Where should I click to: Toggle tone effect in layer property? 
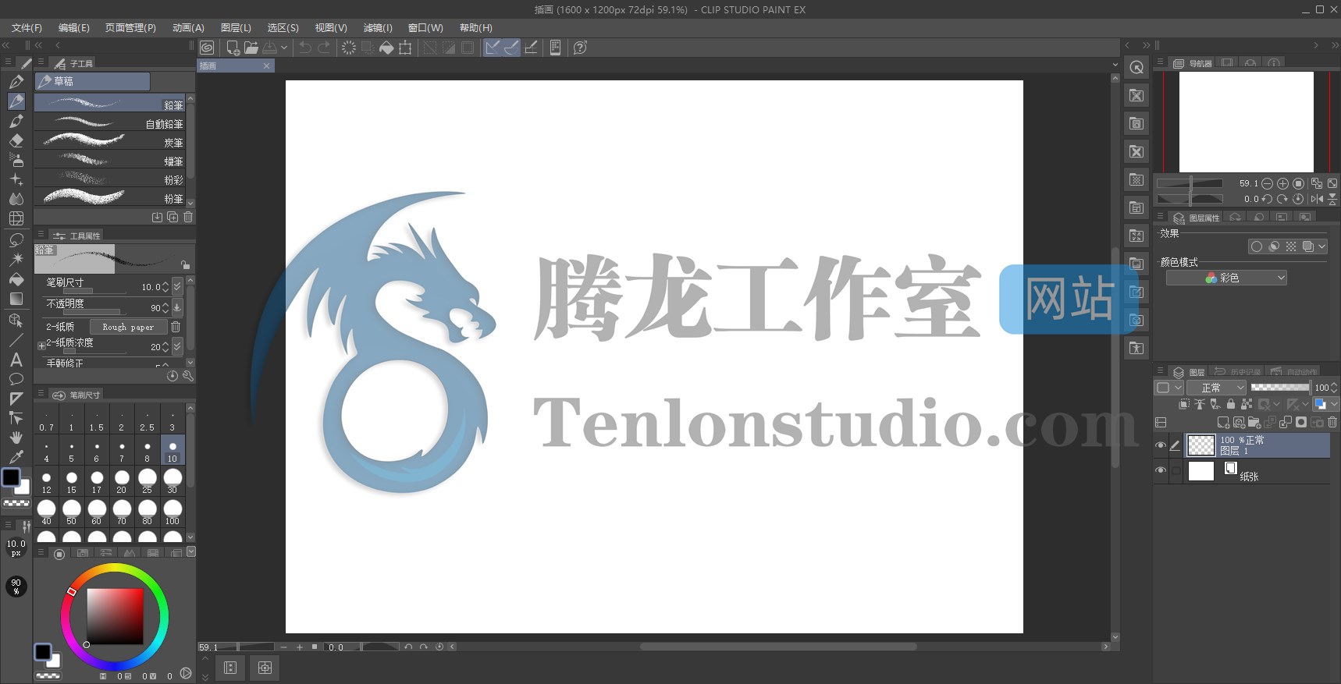pyautogui.click(x=1291, y=246)
